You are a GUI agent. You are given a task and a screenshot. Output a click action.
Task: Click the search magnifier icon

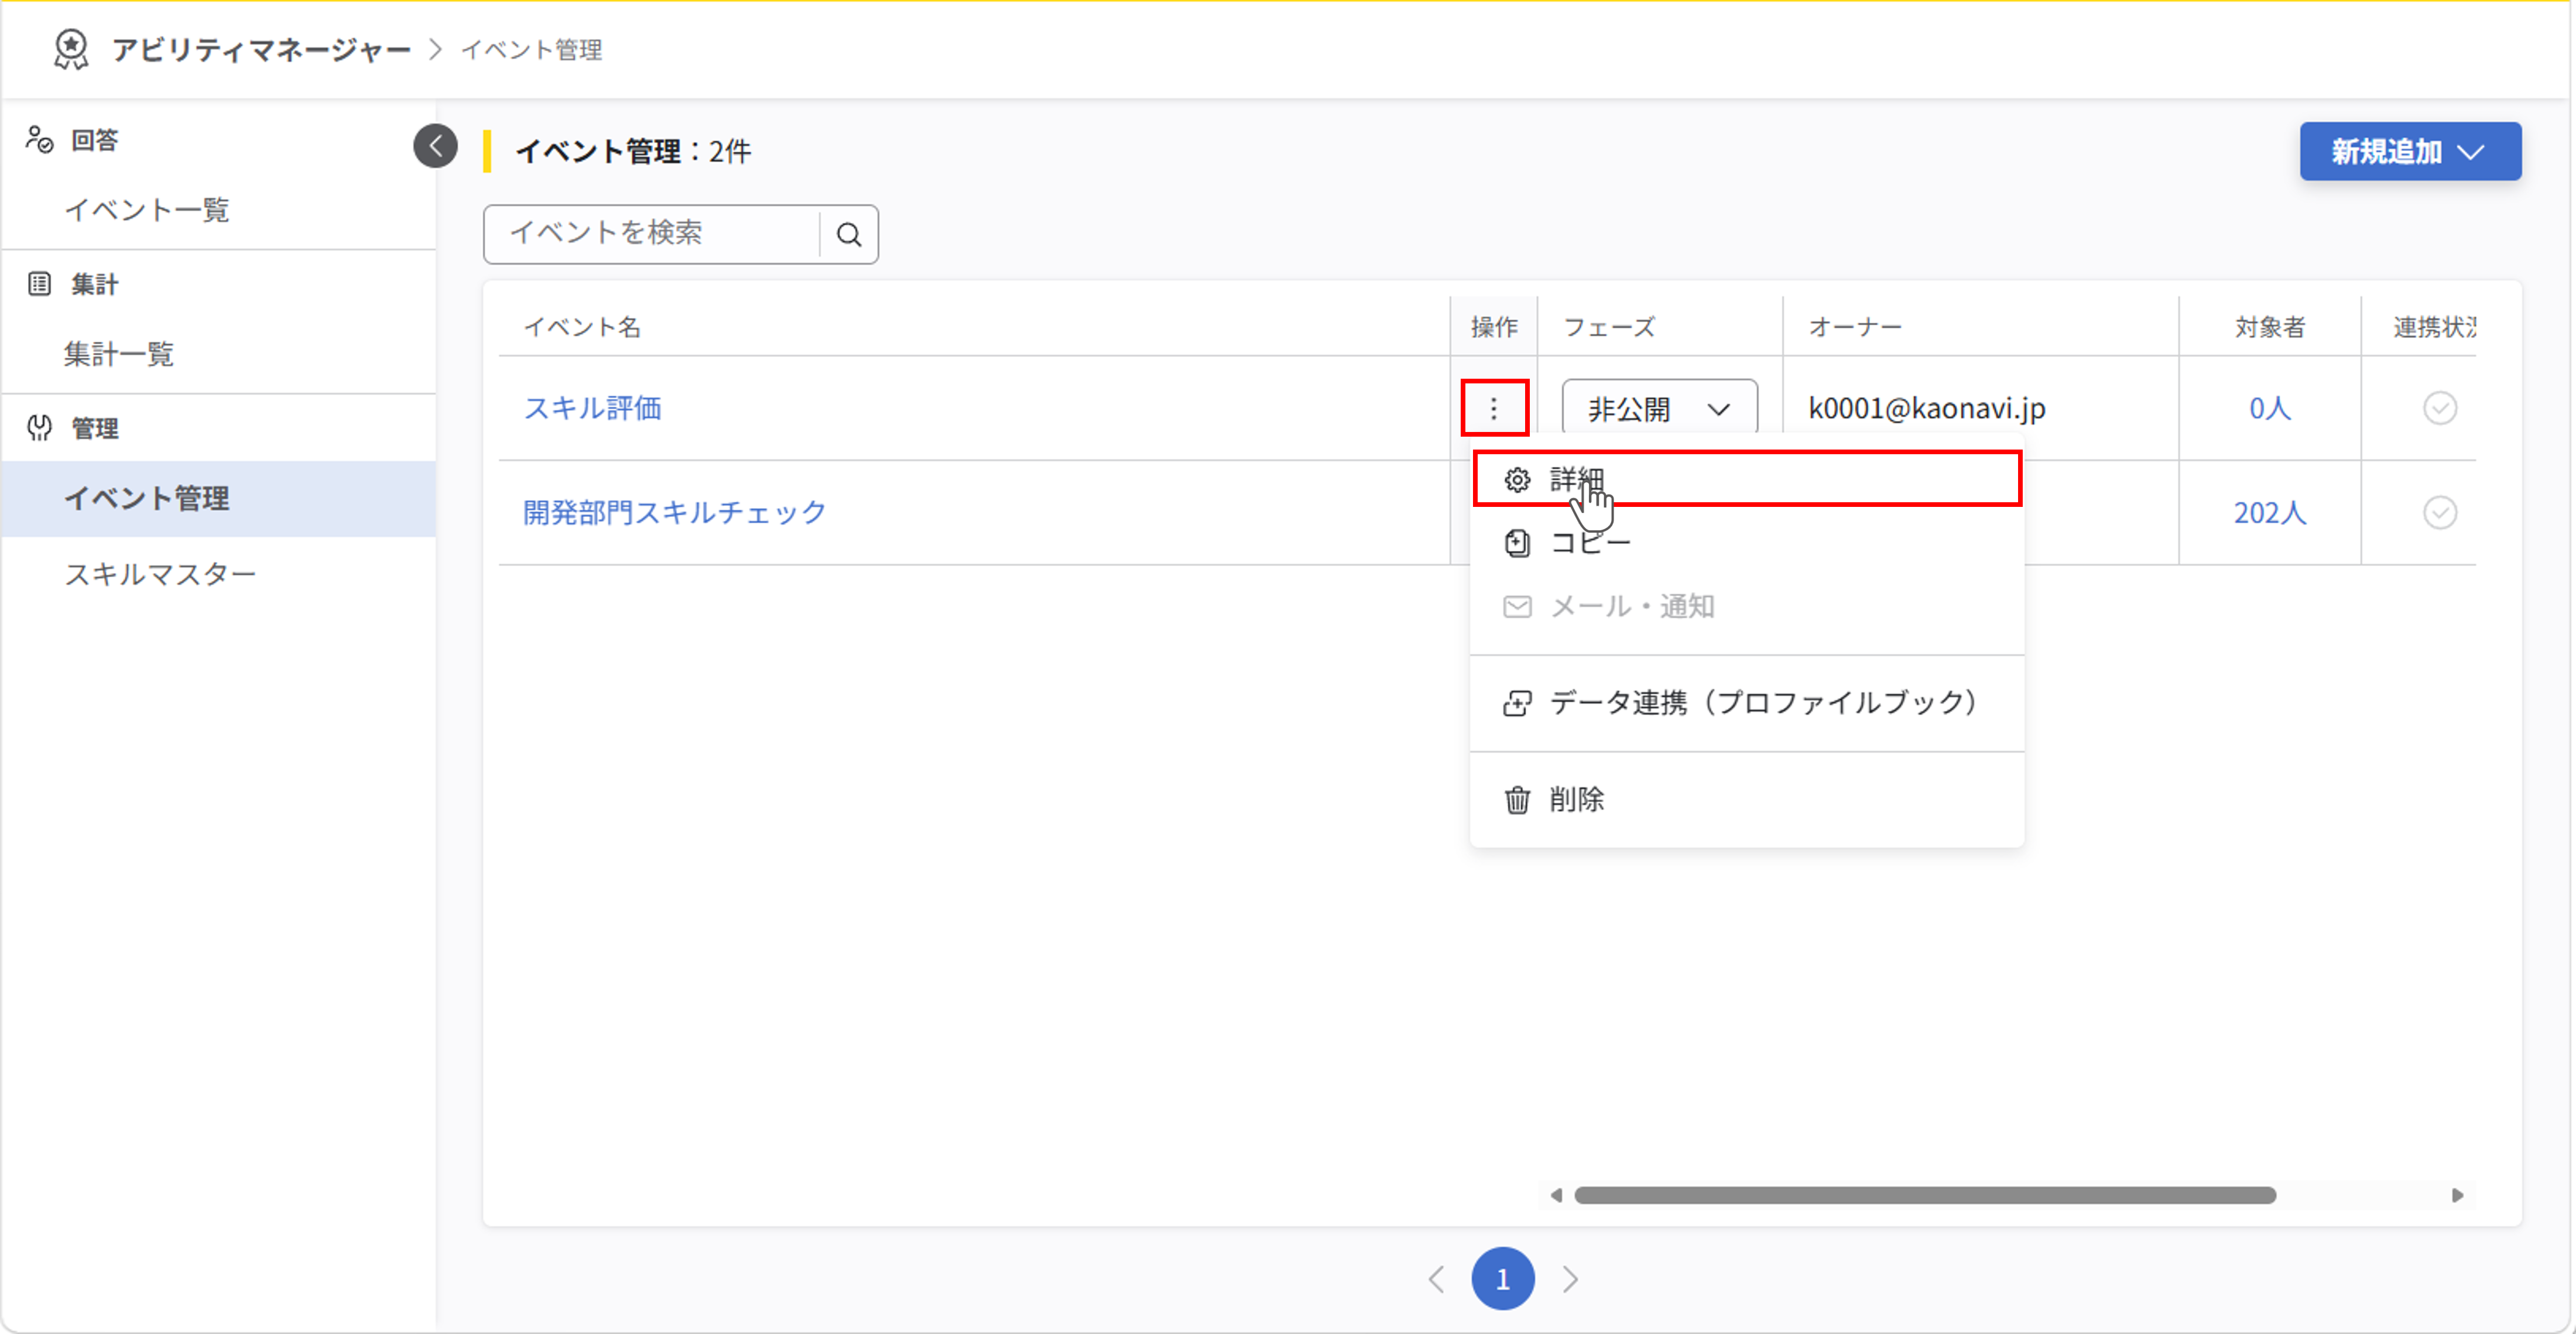pyautogui.click(x=849, y=234)
